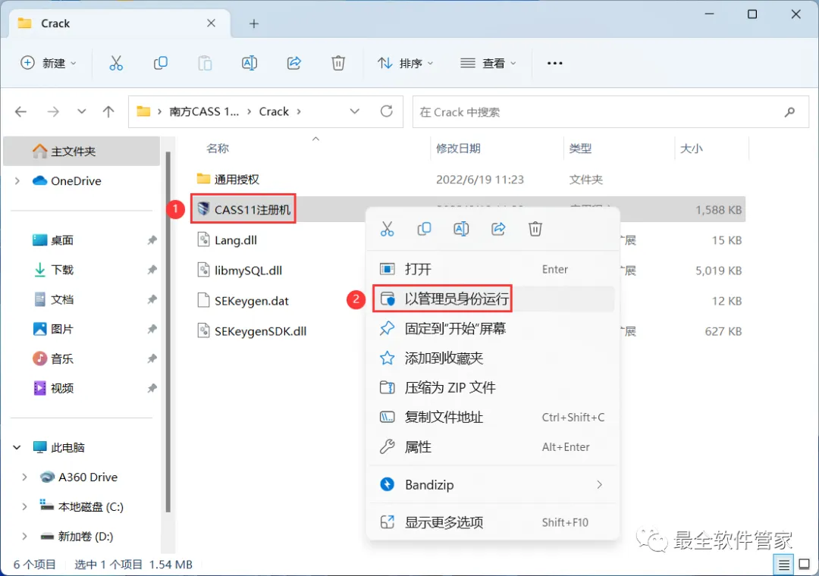Image resolution: width=819 pixels, height=576 pixels.
Task: Click the navigation pane scrollbar
Action: pyautogui.click(x=168, y=332)
